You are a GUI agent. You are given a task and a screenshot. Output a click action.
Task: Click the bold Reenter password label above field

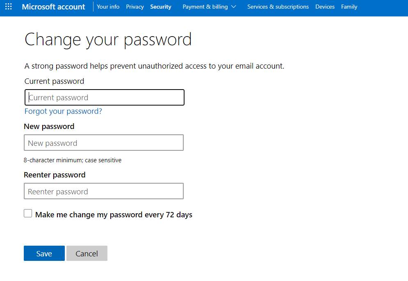tap(55, 175)
